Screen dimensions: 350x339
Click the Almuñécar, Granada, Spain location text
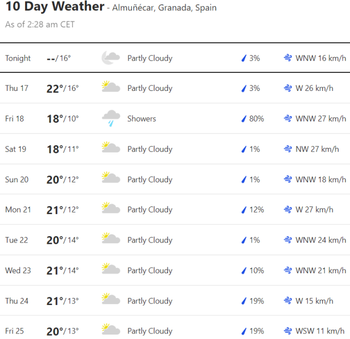click(x=164, y=8)
